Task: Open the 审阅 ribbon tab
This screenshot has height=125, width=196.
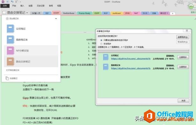Action: point(51,6)
